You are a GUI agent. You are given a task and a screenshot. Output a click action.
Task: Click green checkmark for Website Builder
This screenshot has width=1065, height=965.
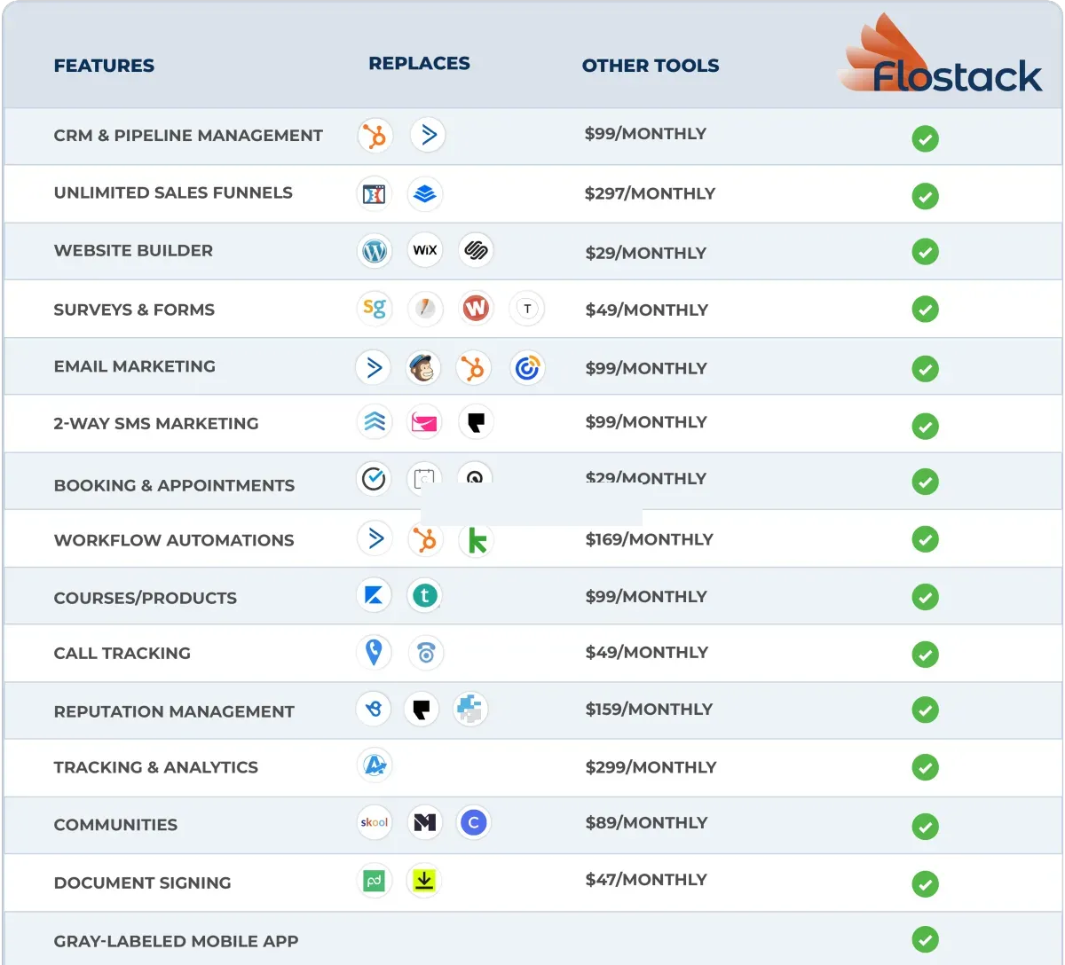click(x=926, y=252)
